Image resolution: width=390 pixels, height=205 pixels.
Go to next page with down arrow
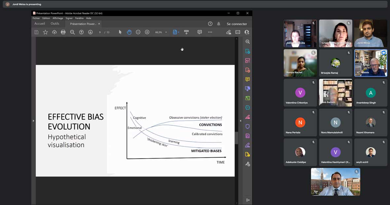point(90,32)
